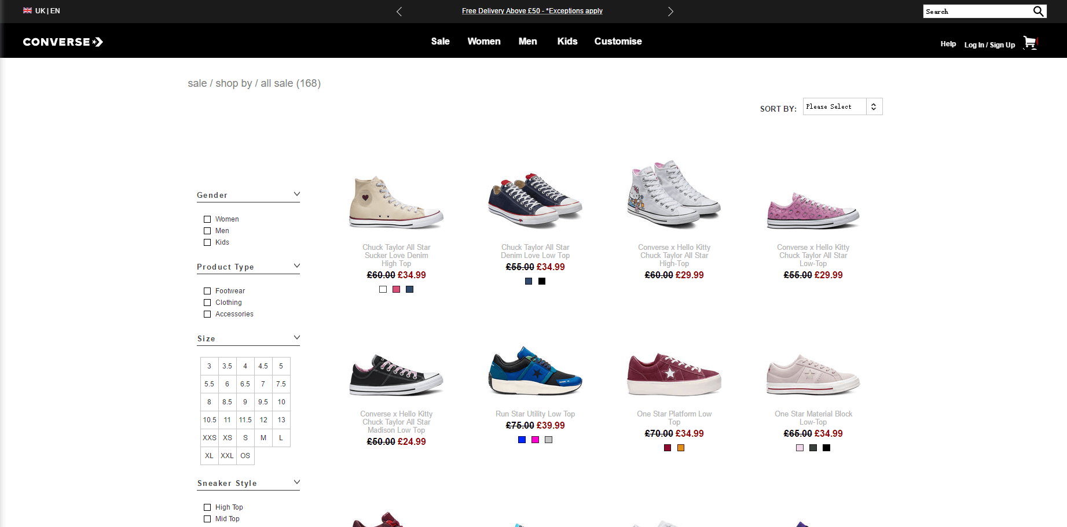This screenshot has height=527, width=1067.
Task: Check the Men gender filter
Action: point(207,231)
